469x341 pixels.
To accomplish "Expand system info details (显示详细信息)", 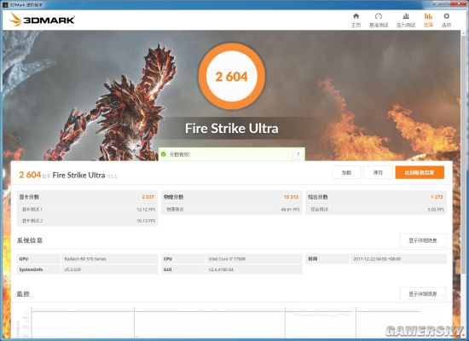I will click(423, 240).
